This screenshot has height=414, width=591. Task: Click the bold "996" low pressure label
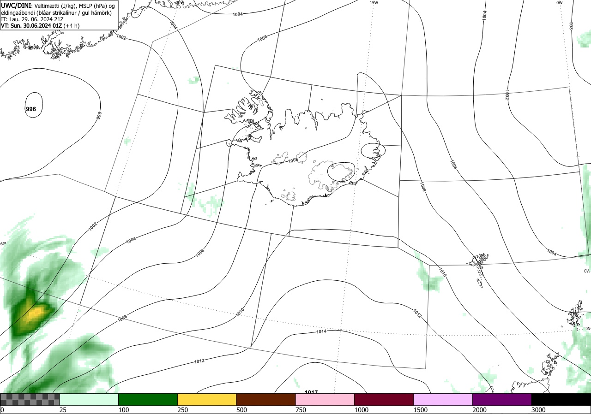click(x=31, y=109)
